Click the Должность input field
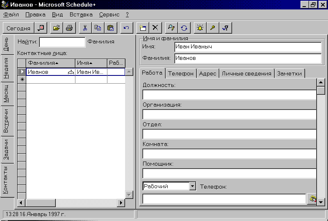328x221 pixels. (229, 95)
